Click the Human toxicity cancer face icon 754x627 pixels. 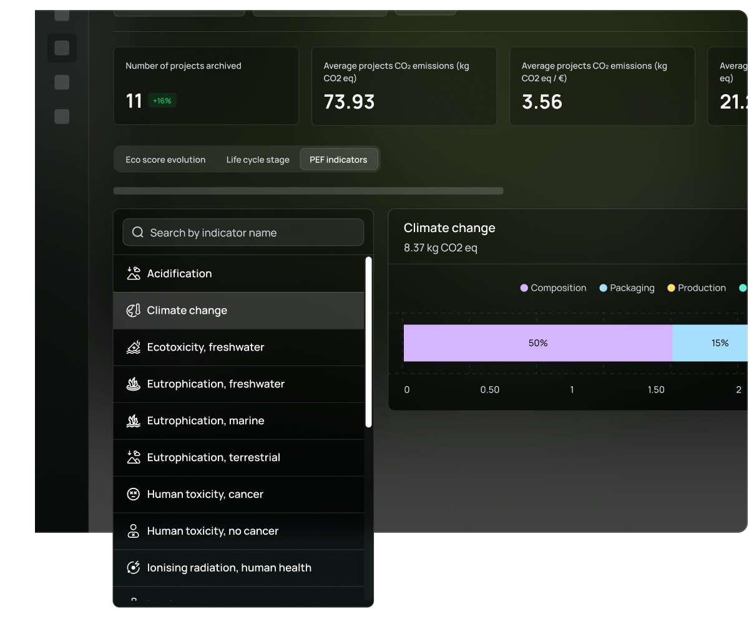click(x=133, y=494)
